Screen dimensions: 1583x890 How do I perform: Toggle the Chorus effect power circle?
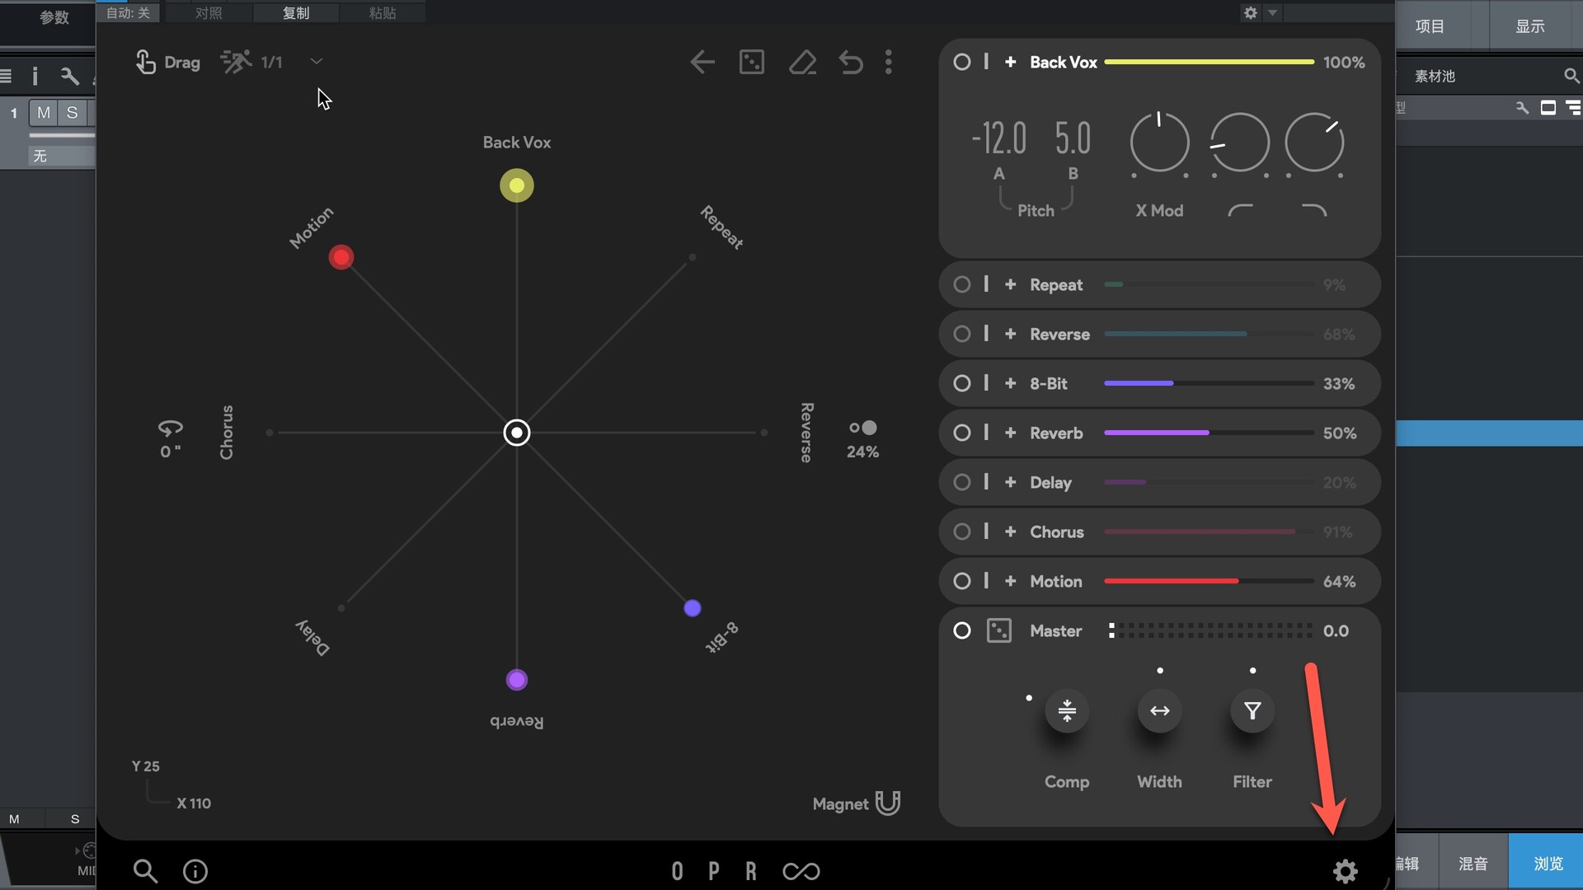961,532
